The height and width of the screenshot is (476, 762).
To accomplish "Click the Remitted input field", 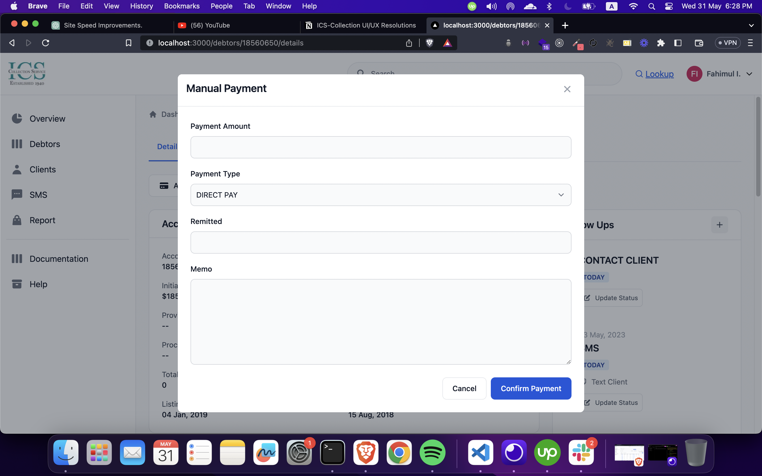I will click(x=380, y=242).
